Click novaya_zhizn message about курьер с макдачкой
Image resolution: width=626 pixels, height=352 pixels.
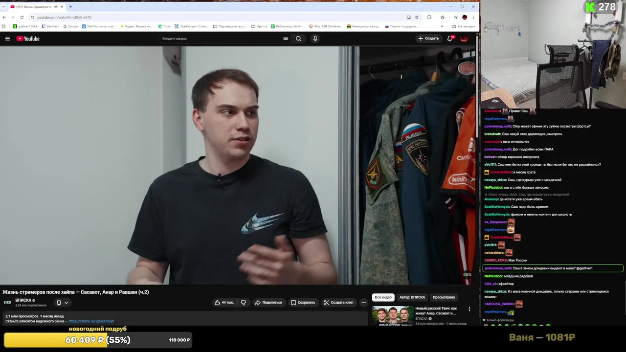coord(523,180)
